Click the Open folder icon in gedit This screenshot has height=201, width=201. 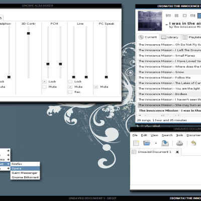coord(147,143)
